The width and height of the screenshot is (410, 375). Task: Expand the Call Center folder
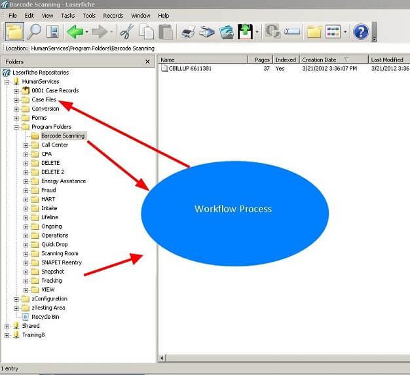[26, 145]
